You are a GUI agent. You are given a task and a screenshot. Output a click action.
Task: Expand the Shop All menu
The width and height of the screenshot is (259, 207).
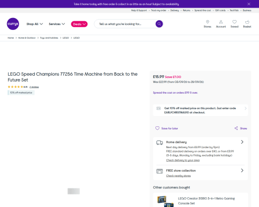coord(34,24)
